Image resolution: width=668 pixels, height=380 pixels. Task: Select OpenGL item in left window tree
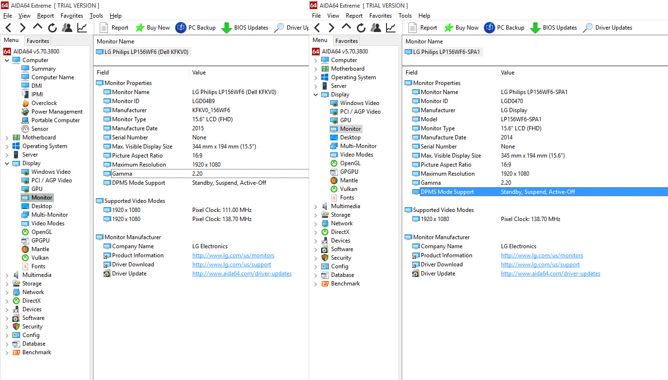[x=42, y=232]
